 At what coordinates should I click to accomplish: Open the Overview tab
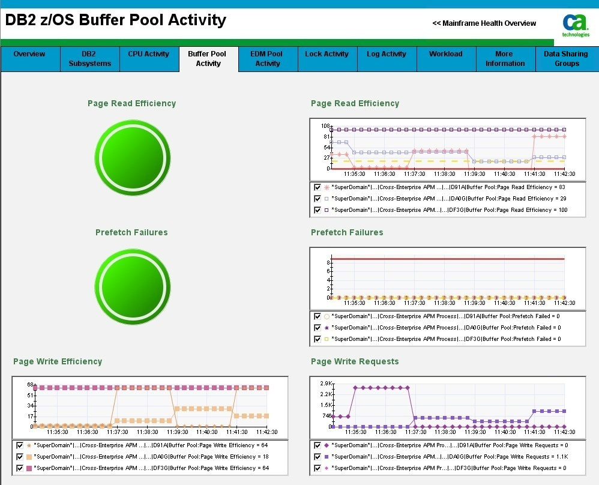click(x=30, y=59)
